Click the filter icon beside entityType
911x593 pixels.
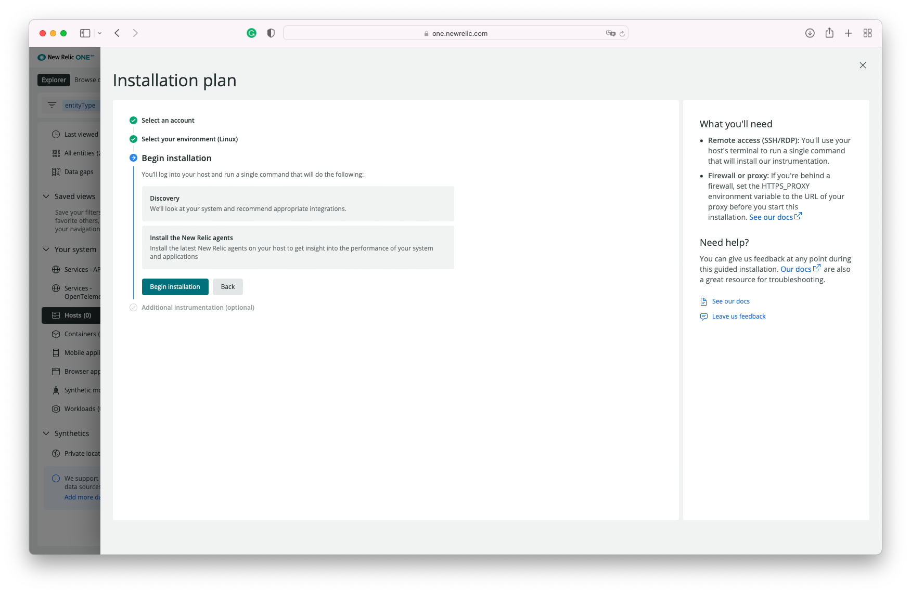52,105
